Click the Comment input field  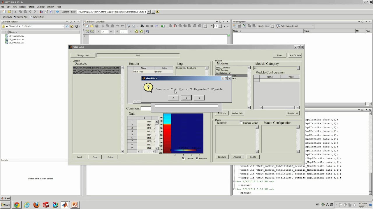point(146,108)
